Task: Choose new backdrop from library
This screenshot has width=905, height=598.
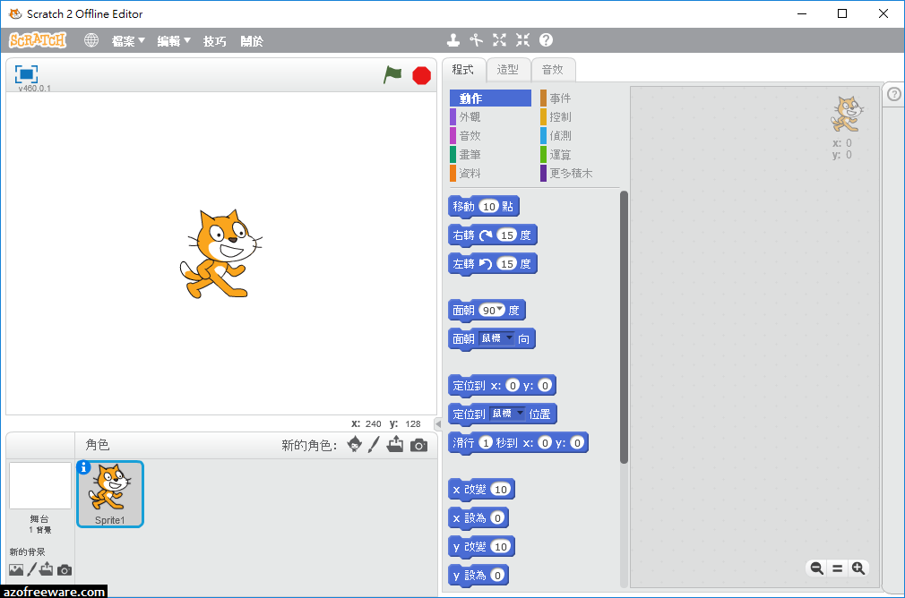Action: tap(16, 569)
